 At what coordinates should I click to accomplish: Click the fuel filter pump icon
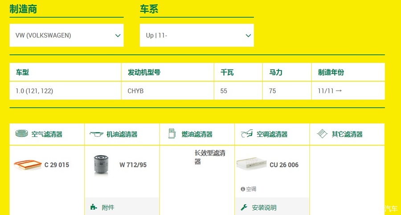[x=172, y=133]
